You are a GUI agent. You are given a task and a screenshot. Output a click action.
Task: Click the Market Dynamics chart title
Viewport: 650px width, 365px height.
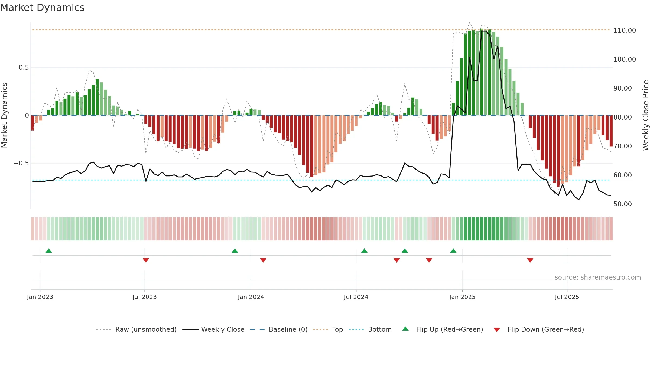(42, 8)
